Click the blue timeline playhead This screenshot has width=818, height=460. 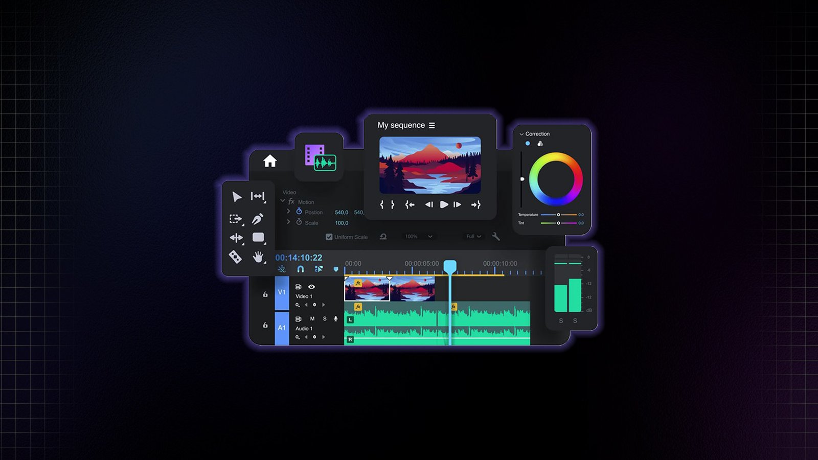point(450,266)
